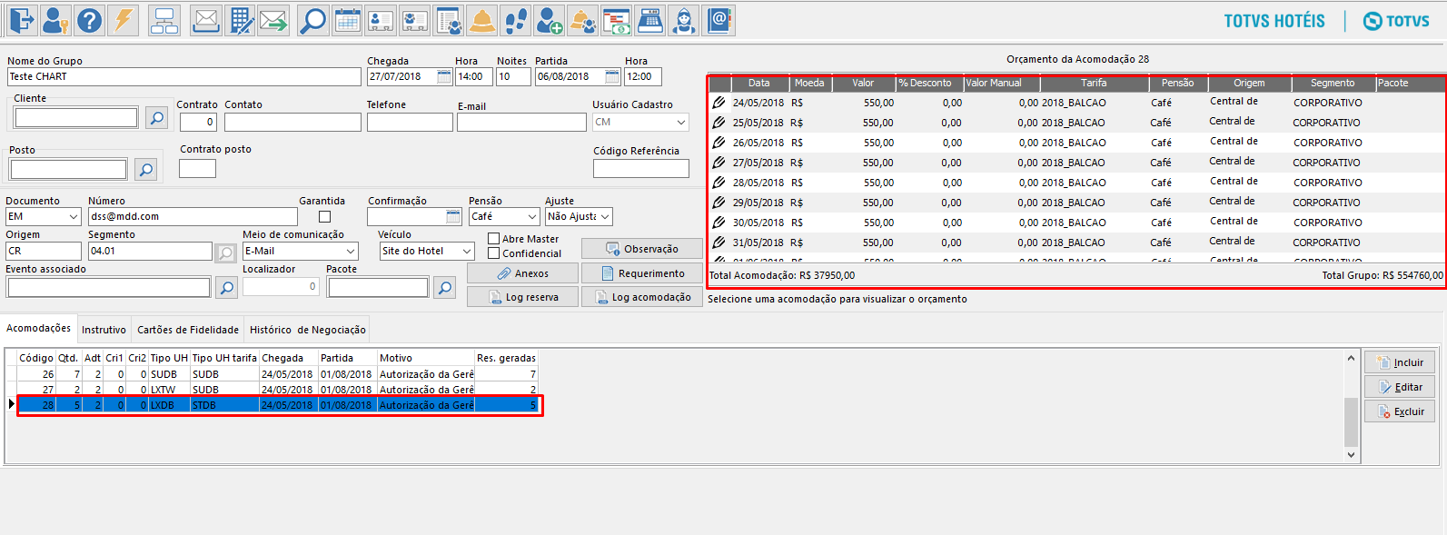Click the Telefone input field

[x=410, y=122]
